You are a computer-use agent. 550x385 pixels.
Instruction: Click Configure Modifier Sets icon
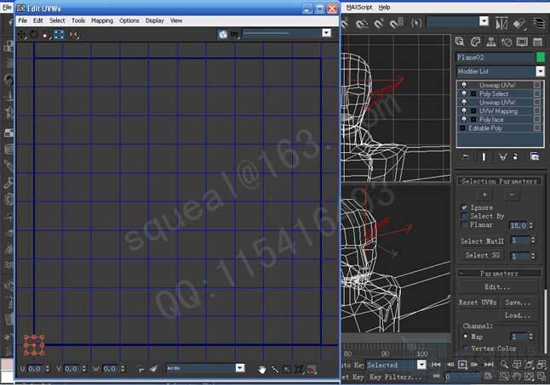tap(534, 156)
